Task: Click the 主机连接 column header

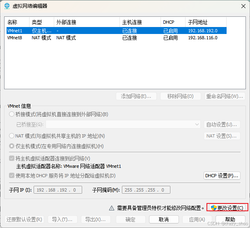Action: click(x=140, y=22)
